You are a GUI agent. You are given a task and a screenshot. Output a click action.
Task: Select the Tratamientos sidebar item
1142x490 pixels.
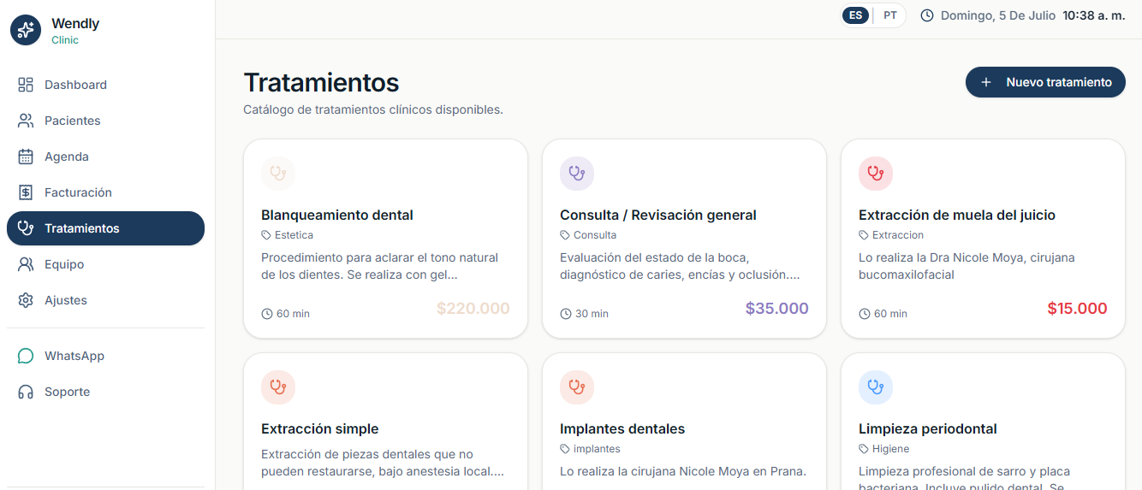tap(105, 228)
